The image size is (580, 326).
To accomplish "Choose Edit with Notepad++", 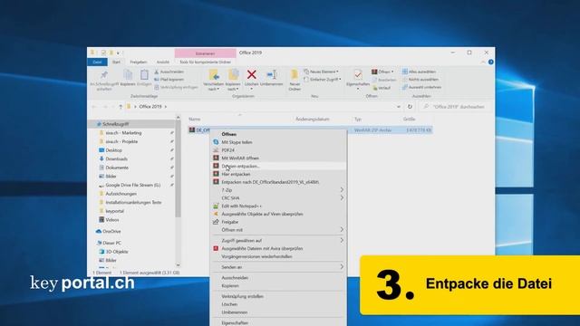I will 241,206.
